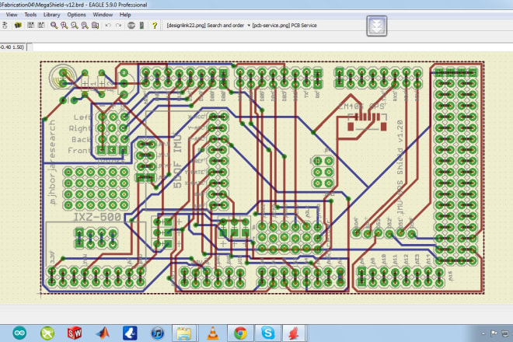Click the Shield v1.20 vertical text

[x=400, y=148]
